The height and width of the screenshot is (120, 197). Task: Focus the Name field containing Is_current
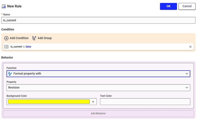(98, 20)
